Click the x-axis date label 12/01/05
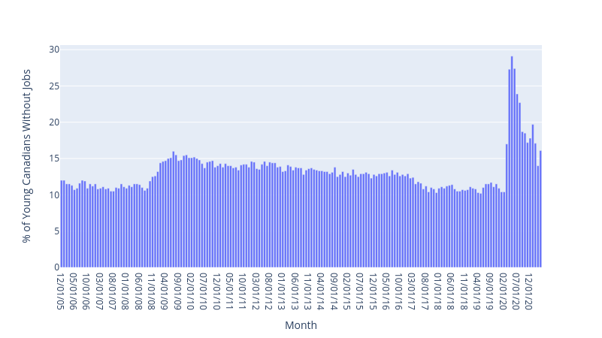602x338 pixels. (60, 291)
